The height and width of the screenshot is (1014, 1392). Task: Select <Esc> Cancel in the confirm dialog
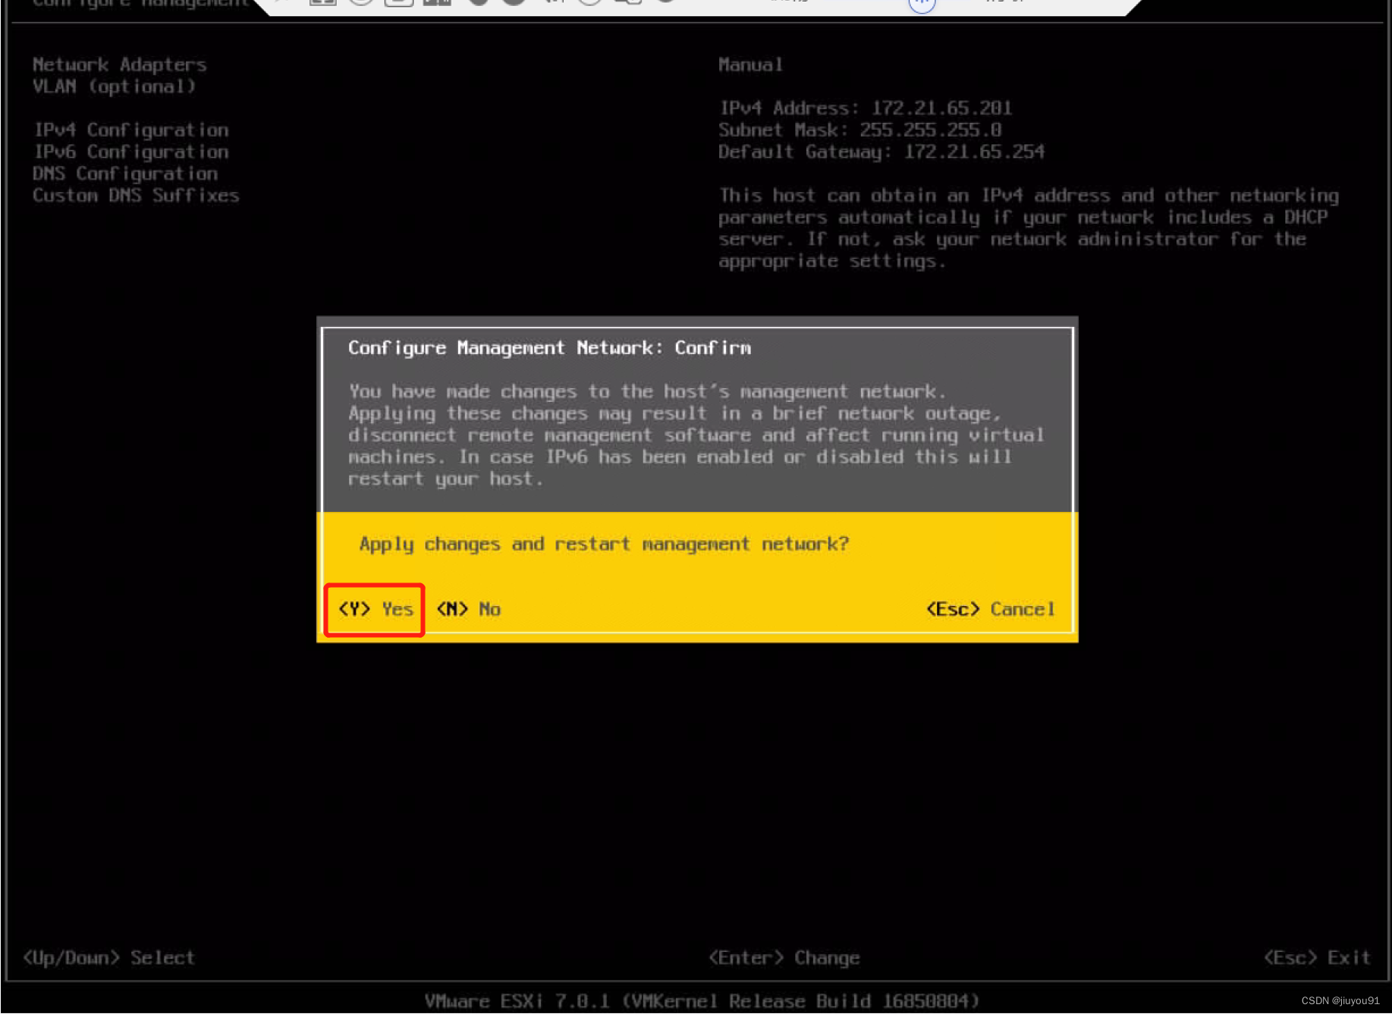click(991, 609)
